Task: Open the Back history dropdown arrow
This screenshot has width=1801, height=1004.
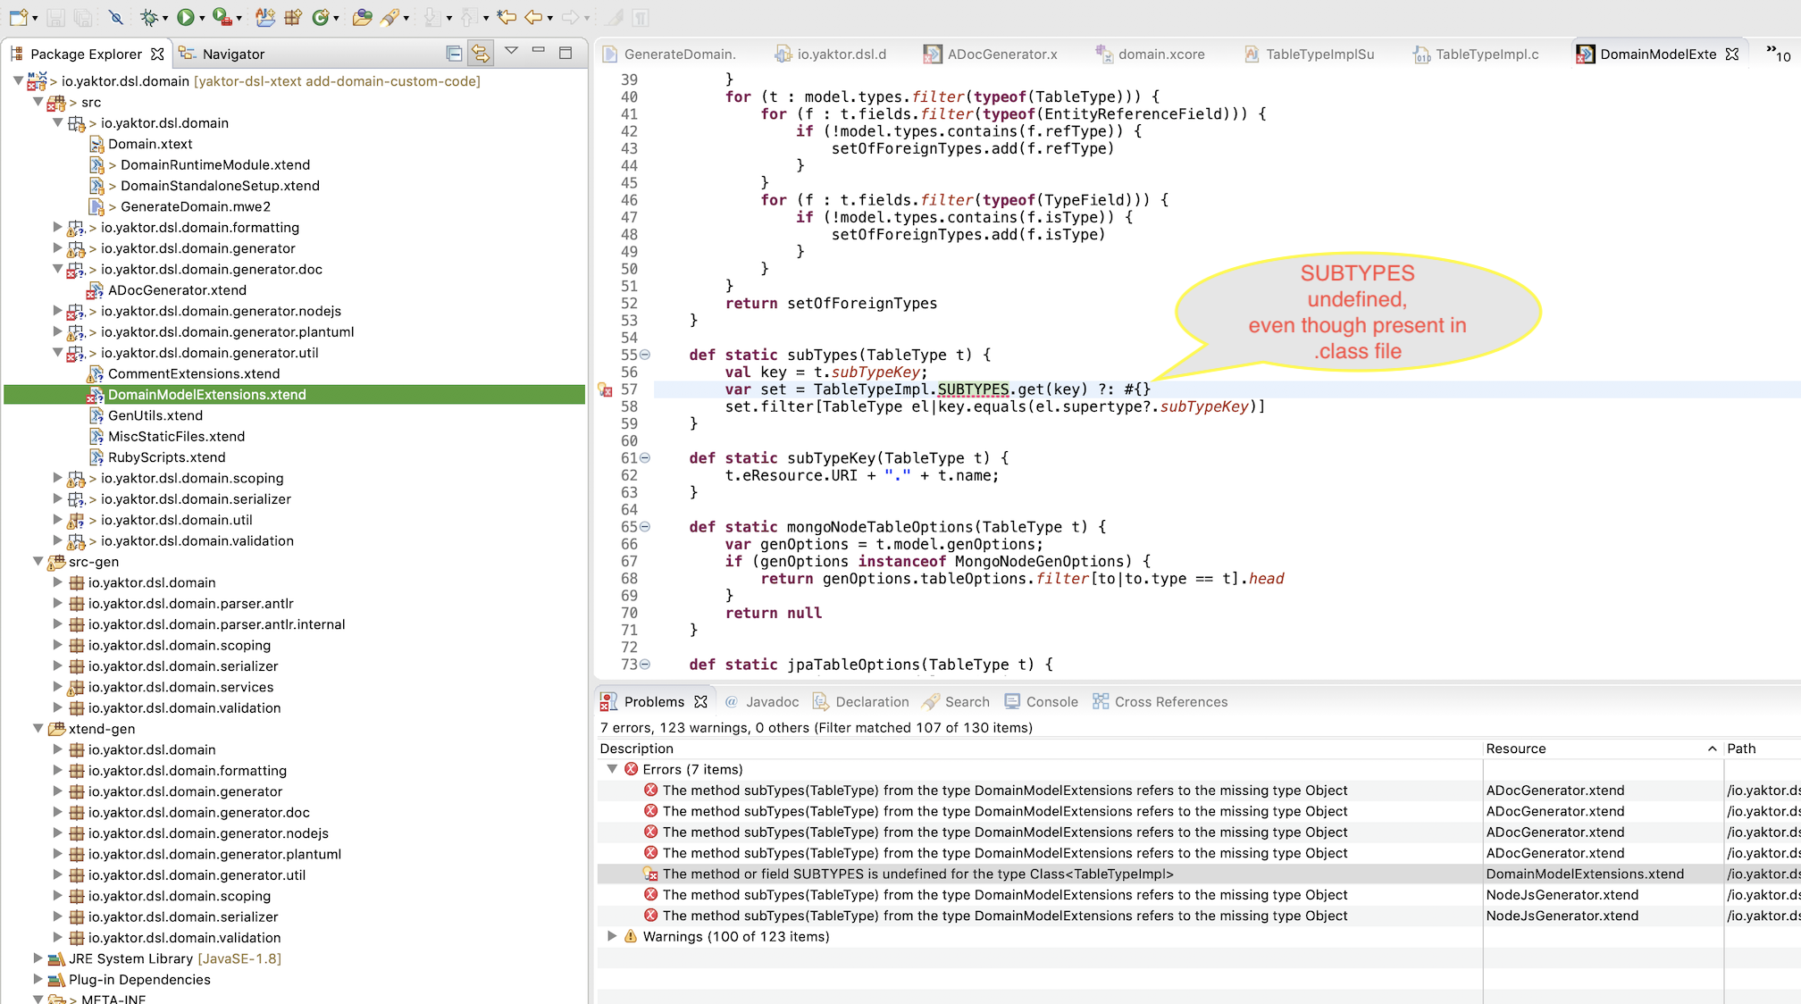Action: (549, 18)
